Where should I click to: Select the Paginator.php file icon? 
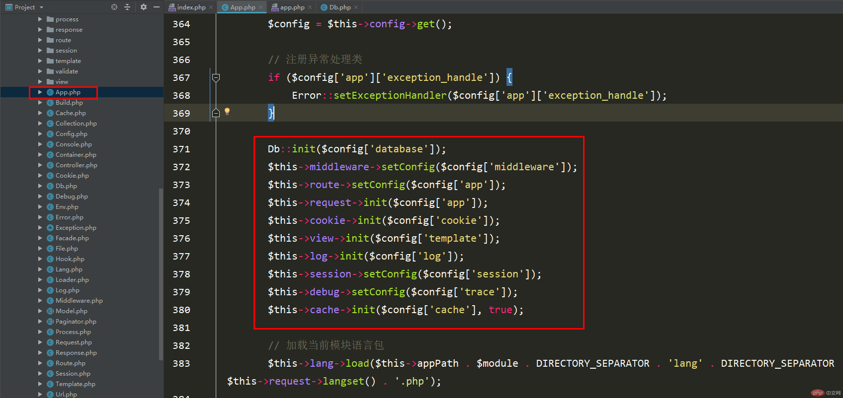coord(50,322)
